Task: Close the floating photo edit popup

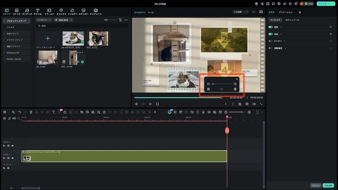Action: [237, 79]
